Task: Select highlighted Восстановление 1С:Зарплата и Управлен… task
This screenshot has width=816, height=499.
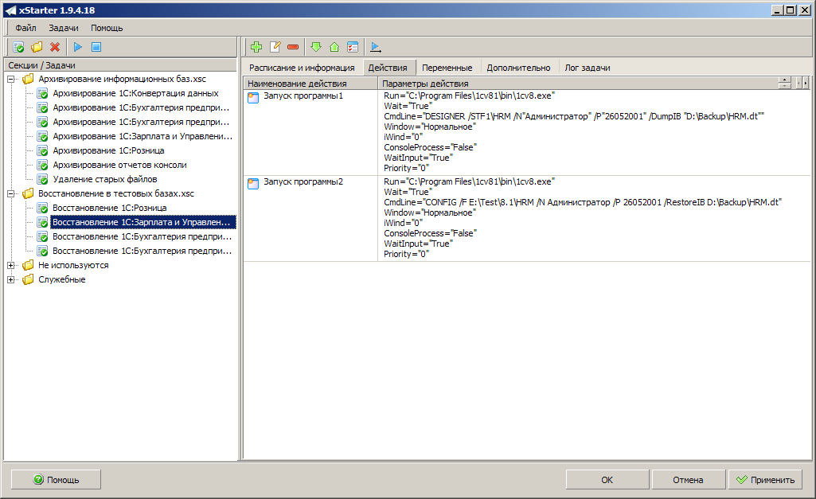Action: point(143,222)
